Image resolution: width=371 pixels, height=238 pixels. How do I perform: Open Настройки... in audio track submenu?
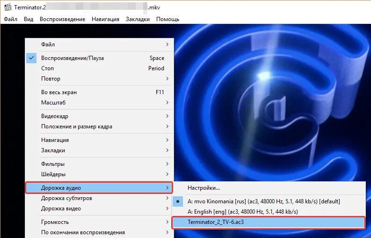pyautogui.click(x=269, y=188)
